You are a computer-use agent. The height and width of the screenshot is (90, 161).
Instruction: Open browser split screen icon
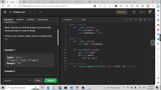tap(127, 6)
